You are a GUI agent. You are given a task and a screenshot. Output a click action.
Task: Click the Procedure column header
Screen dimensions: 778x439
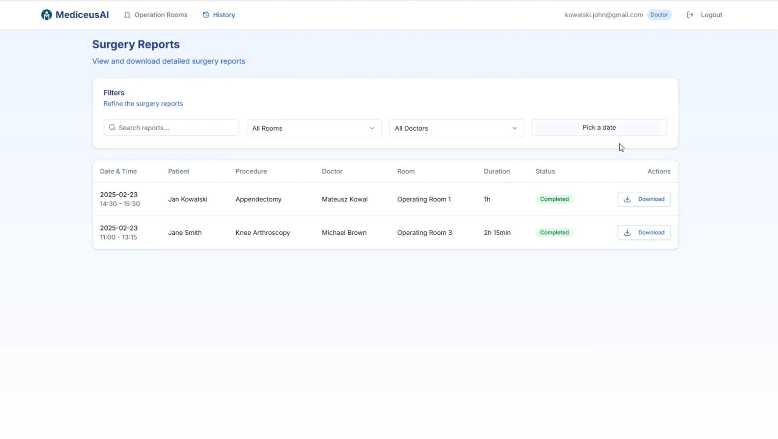click(x=251, y=171)
